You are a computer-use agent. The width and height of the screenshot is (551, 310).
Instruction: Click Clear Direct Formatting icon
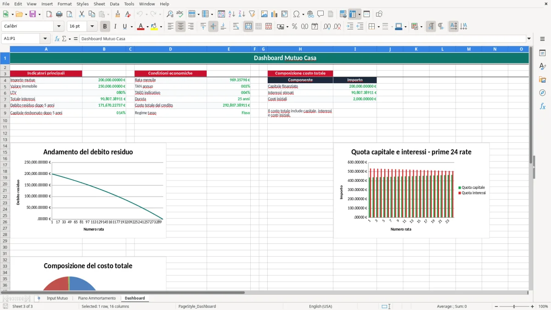pyautogui.click(x=128, y=14)
